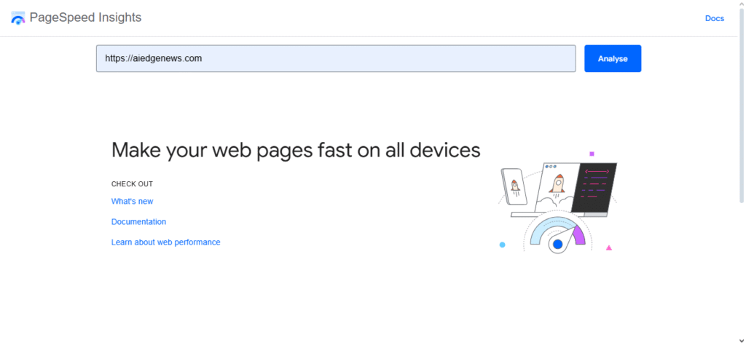
Task: Click the PageSpeed Insights logo icon
Action: coord(18,18)
